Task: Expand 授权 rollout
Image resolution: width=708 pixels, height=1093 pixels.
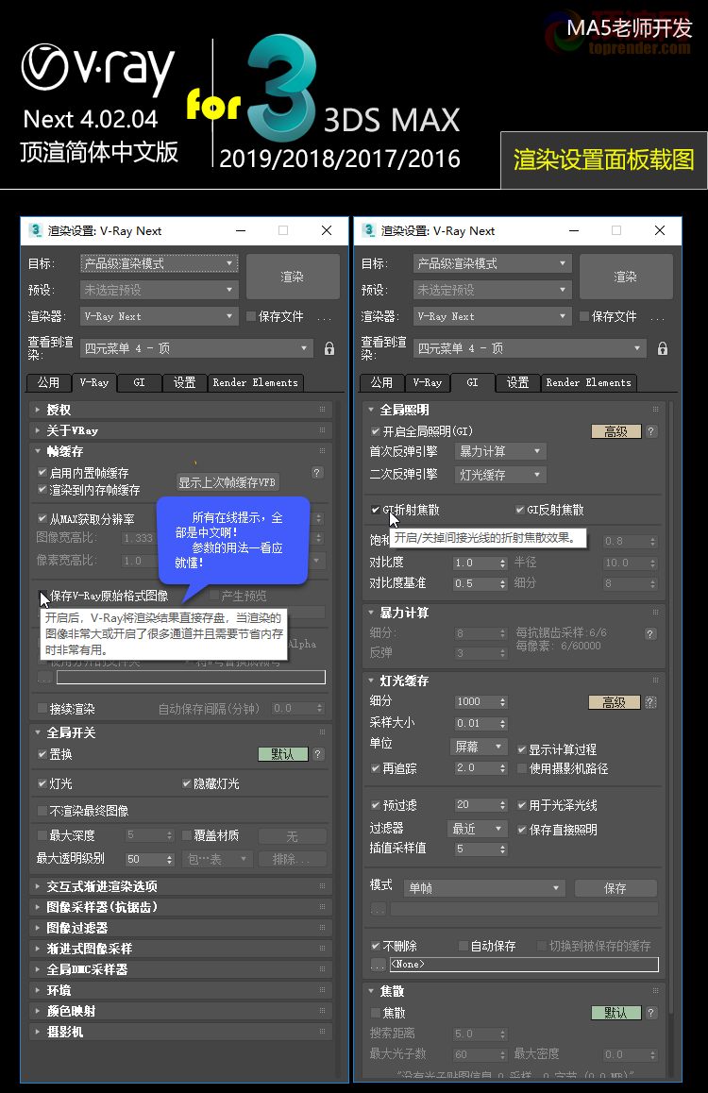Action: [x=181, y=410]
